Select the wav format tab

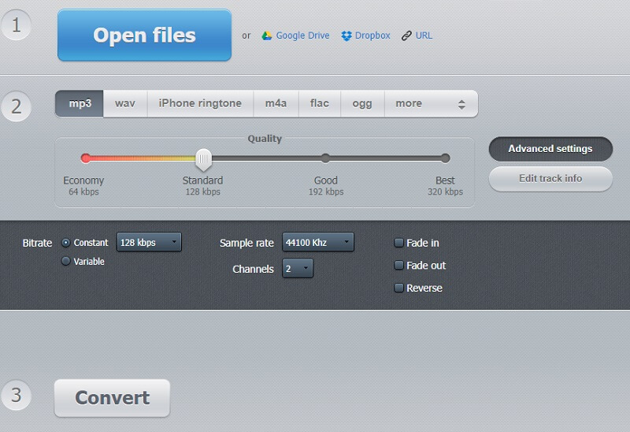pyautogui.click(x=125, y=104)
